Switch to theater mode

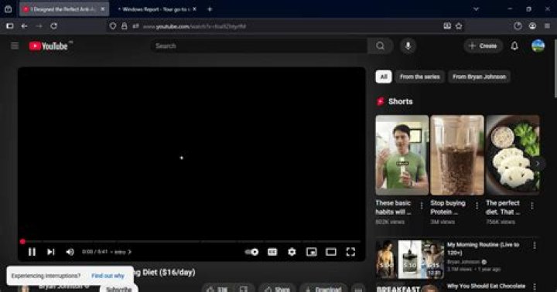point(331,252)
